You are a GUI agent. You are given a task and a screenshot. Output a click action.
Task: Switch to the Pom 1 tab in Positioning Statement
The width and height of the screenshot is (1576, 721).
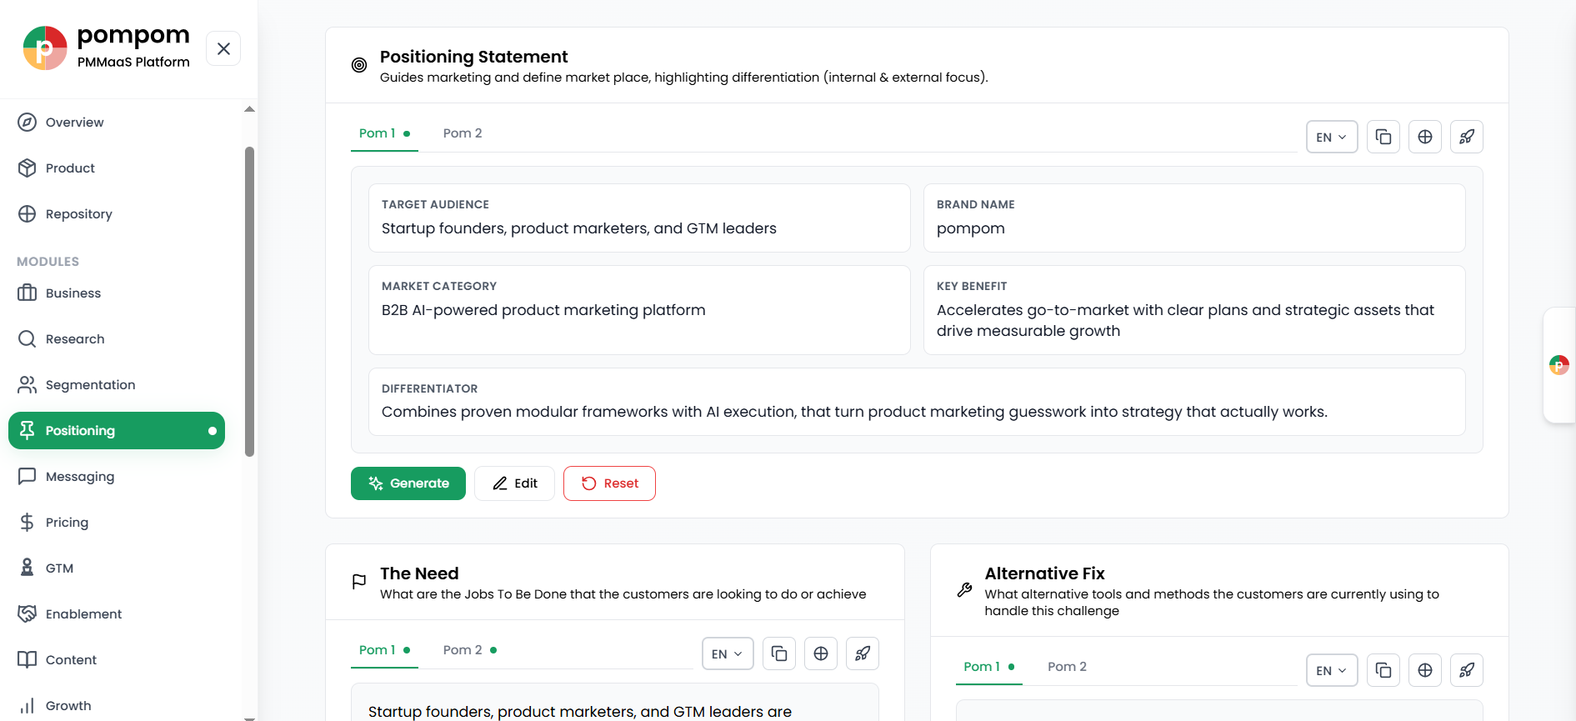tap(384, 133)
